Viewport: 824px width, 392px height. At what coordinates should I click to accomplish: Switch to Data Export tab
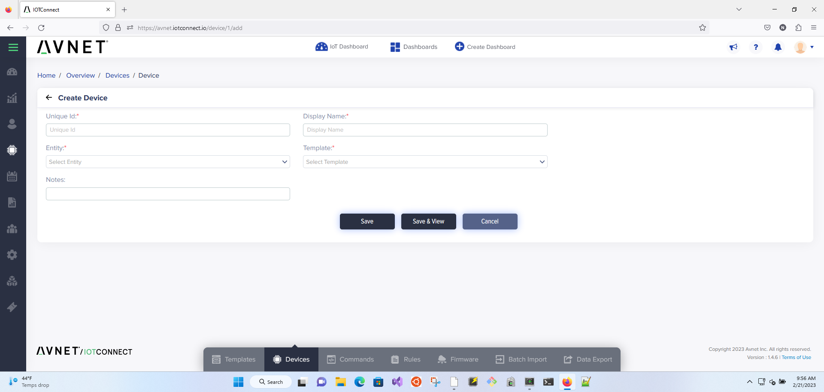click(x=588, y=359)
